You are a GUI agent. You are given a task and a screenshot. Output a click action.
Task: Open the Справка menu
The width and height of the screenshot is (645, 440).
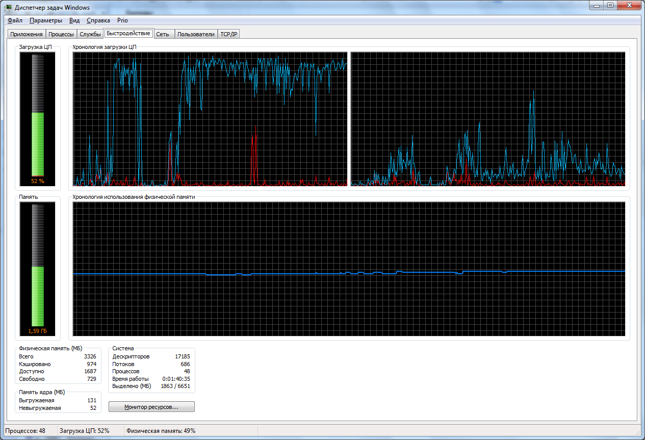tap(98, 20)
